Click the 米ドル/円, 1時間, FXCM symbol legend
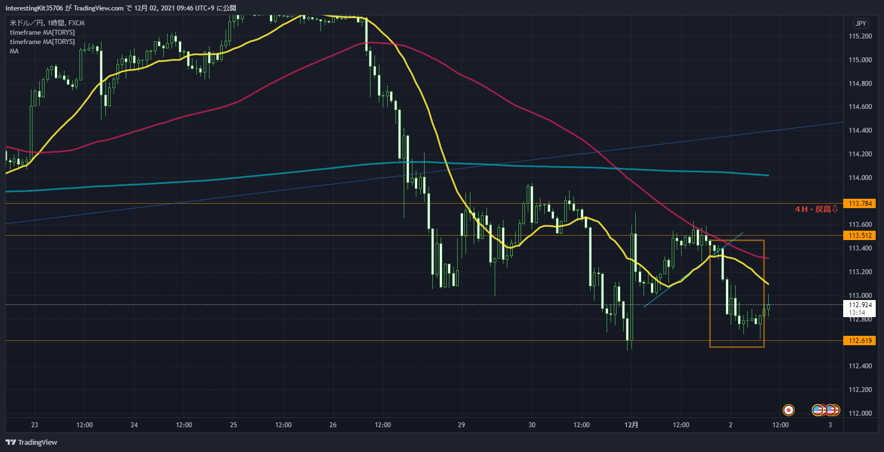The image size is (884, 452). pyautogui.click(x=47, y=23)
